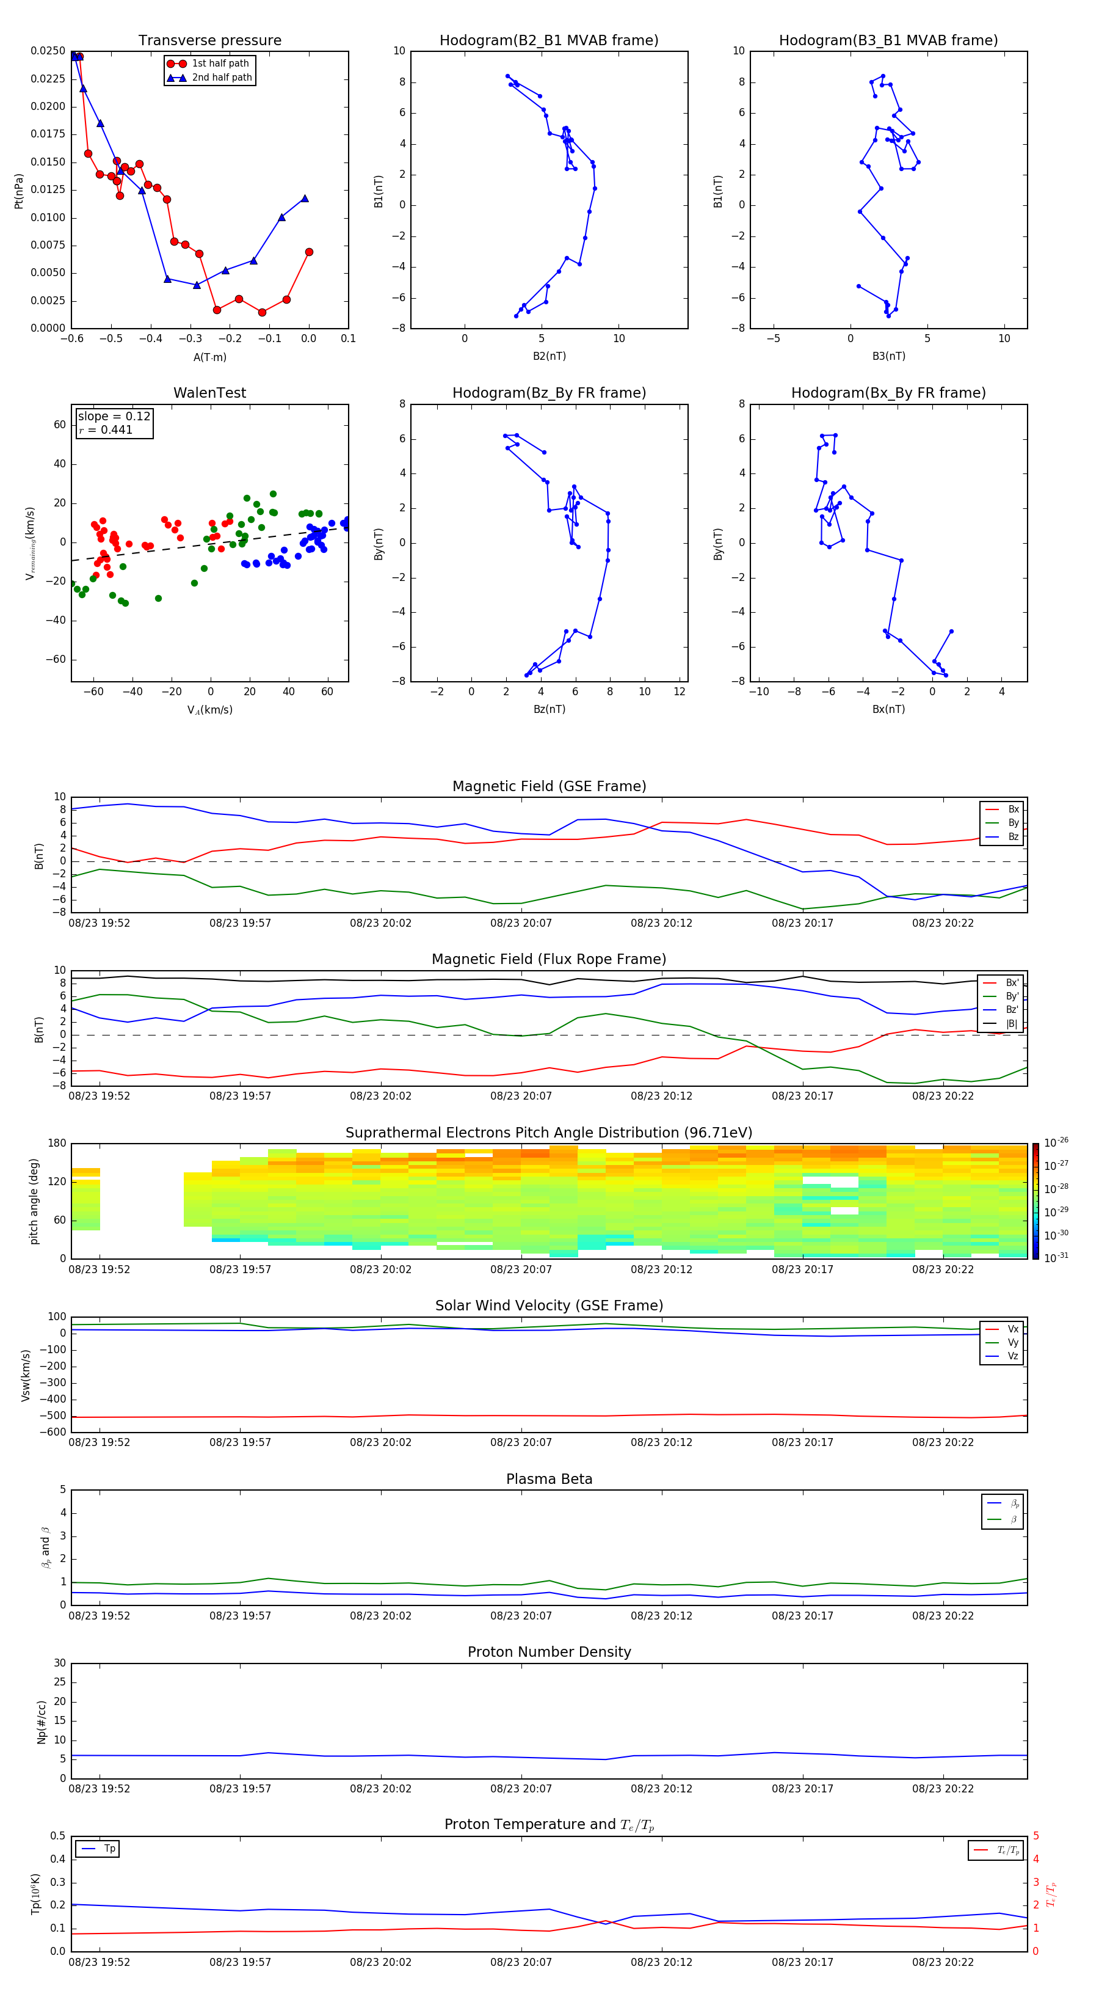The image size is (1099, 2016).
Task: Click the 'Hodogram(B2_B1 MVAB frame)' title
Action: [x=549, y=41]
